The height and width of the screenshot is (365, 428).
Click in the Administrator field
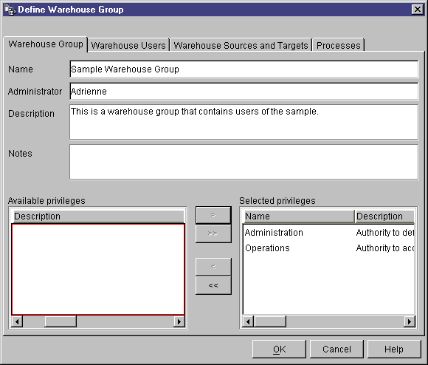[244, 92]
